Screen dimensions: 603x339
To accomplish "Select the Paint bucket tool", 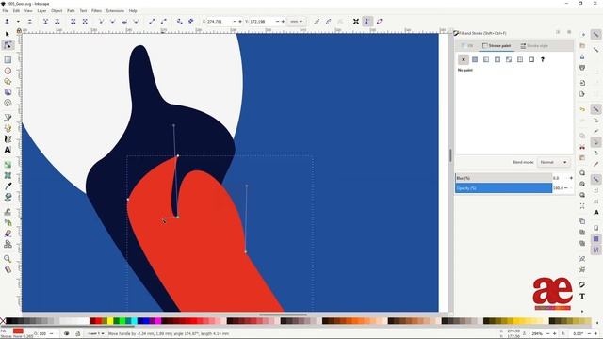I will (8, 197).
